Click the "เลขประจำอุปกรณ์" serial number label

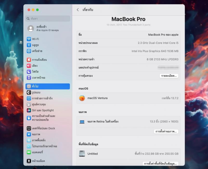point(88,68)
